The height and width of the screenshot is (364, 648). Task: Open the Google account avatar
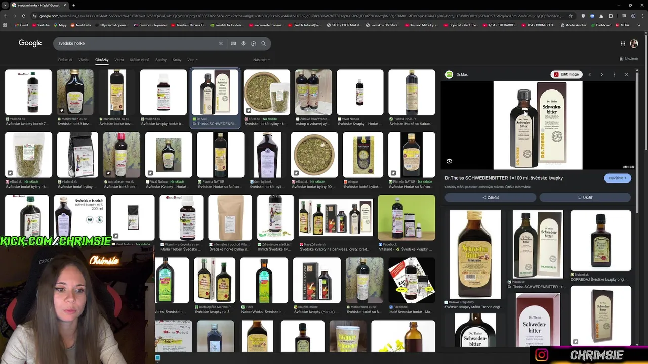coord(634,43)
